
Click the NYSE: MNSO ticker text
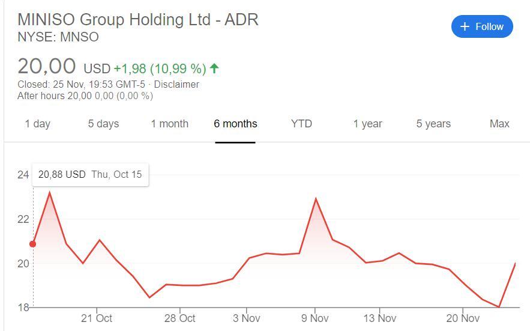tap(58, 37)
